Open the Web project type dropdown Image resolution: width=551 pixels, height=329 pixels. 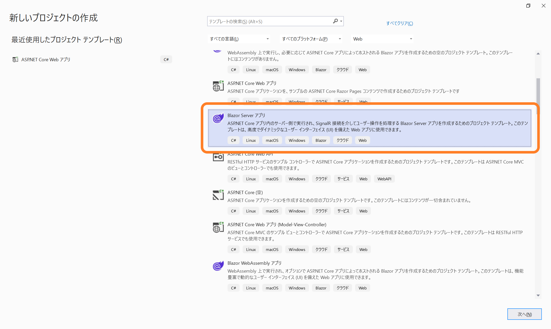[x=382, y=39]
